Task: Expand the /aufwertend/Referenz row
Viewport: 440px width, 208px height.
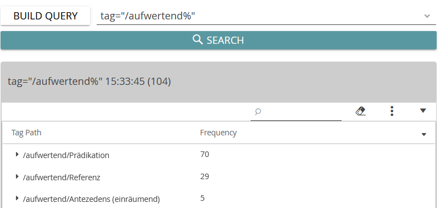Action: [x=17, y=176]
